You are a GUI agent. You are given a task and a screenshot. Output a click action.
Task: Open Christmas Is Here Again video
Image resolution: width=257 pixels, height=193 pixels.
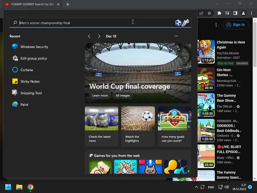tap(231, 45)
